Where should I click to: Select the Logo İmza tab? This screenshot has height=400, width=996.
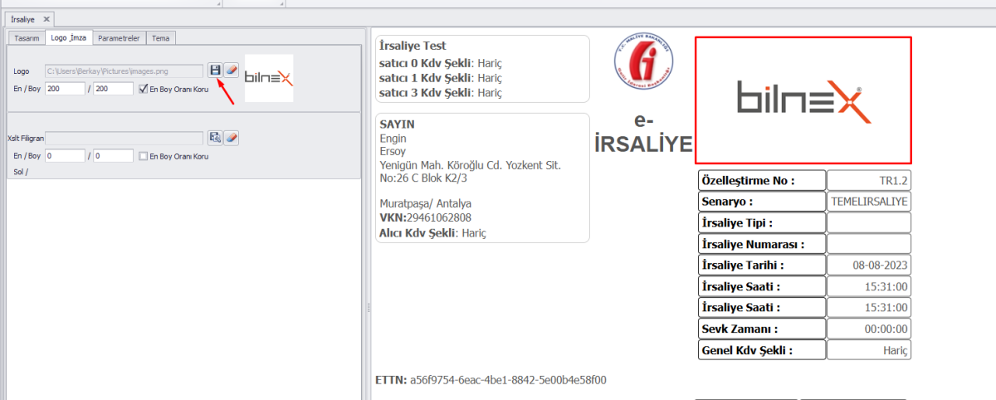70,38
